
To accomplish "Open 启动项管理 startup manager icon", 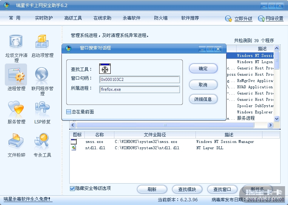I will (42, 42).
